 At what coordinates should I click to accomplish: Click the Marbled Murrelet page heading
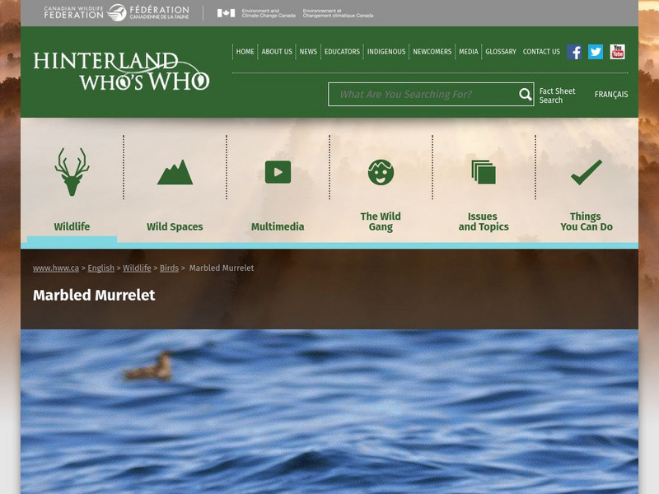pyautogui.click(x=94, y=296)
